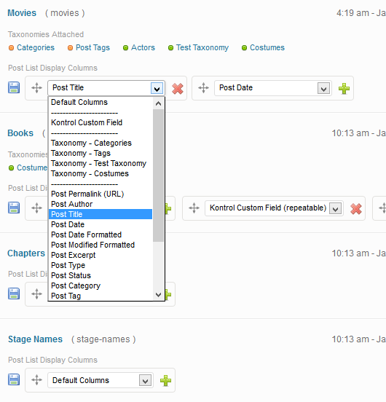Expand the Kontrol Custom Field (repeatable) dropdown
The width and height of the screenshot is (386, 402).
[x=274, y=208]
